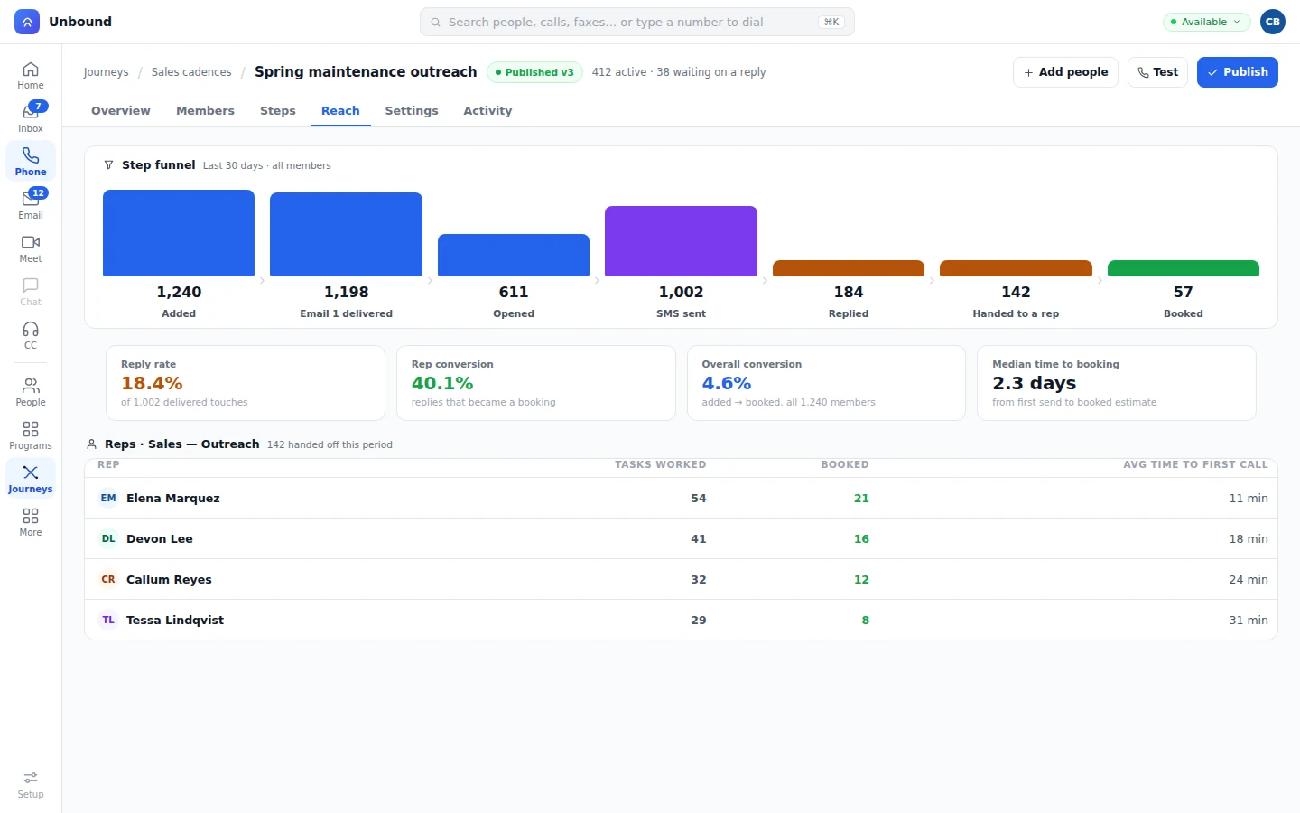1300x813 pixels.
Task: Go to the Journeys breadcrumb
Action: (106, 72)
